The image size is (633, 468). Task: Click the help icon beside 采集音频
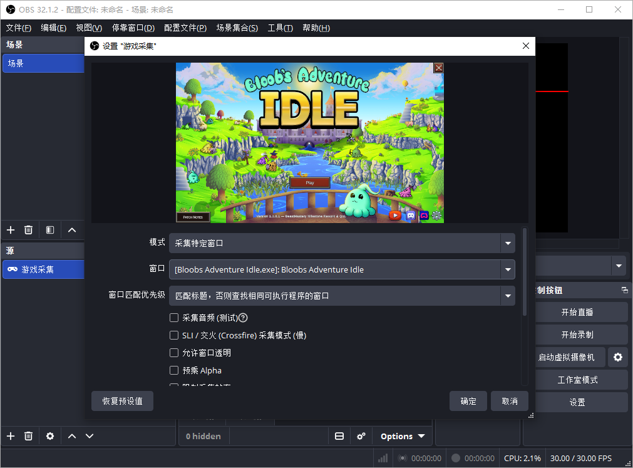(x=243, y=318)
